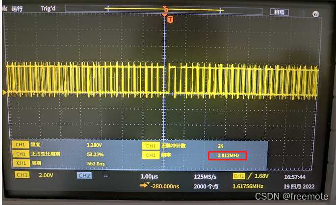The width and height of the screenshot is (336, 205).
Task: Click the help question mark icon
Action: 315,14
